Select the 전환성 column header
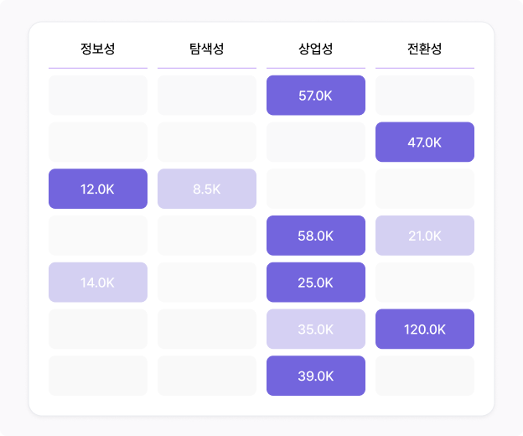The image size is (523, 436). tap(425, 49)
